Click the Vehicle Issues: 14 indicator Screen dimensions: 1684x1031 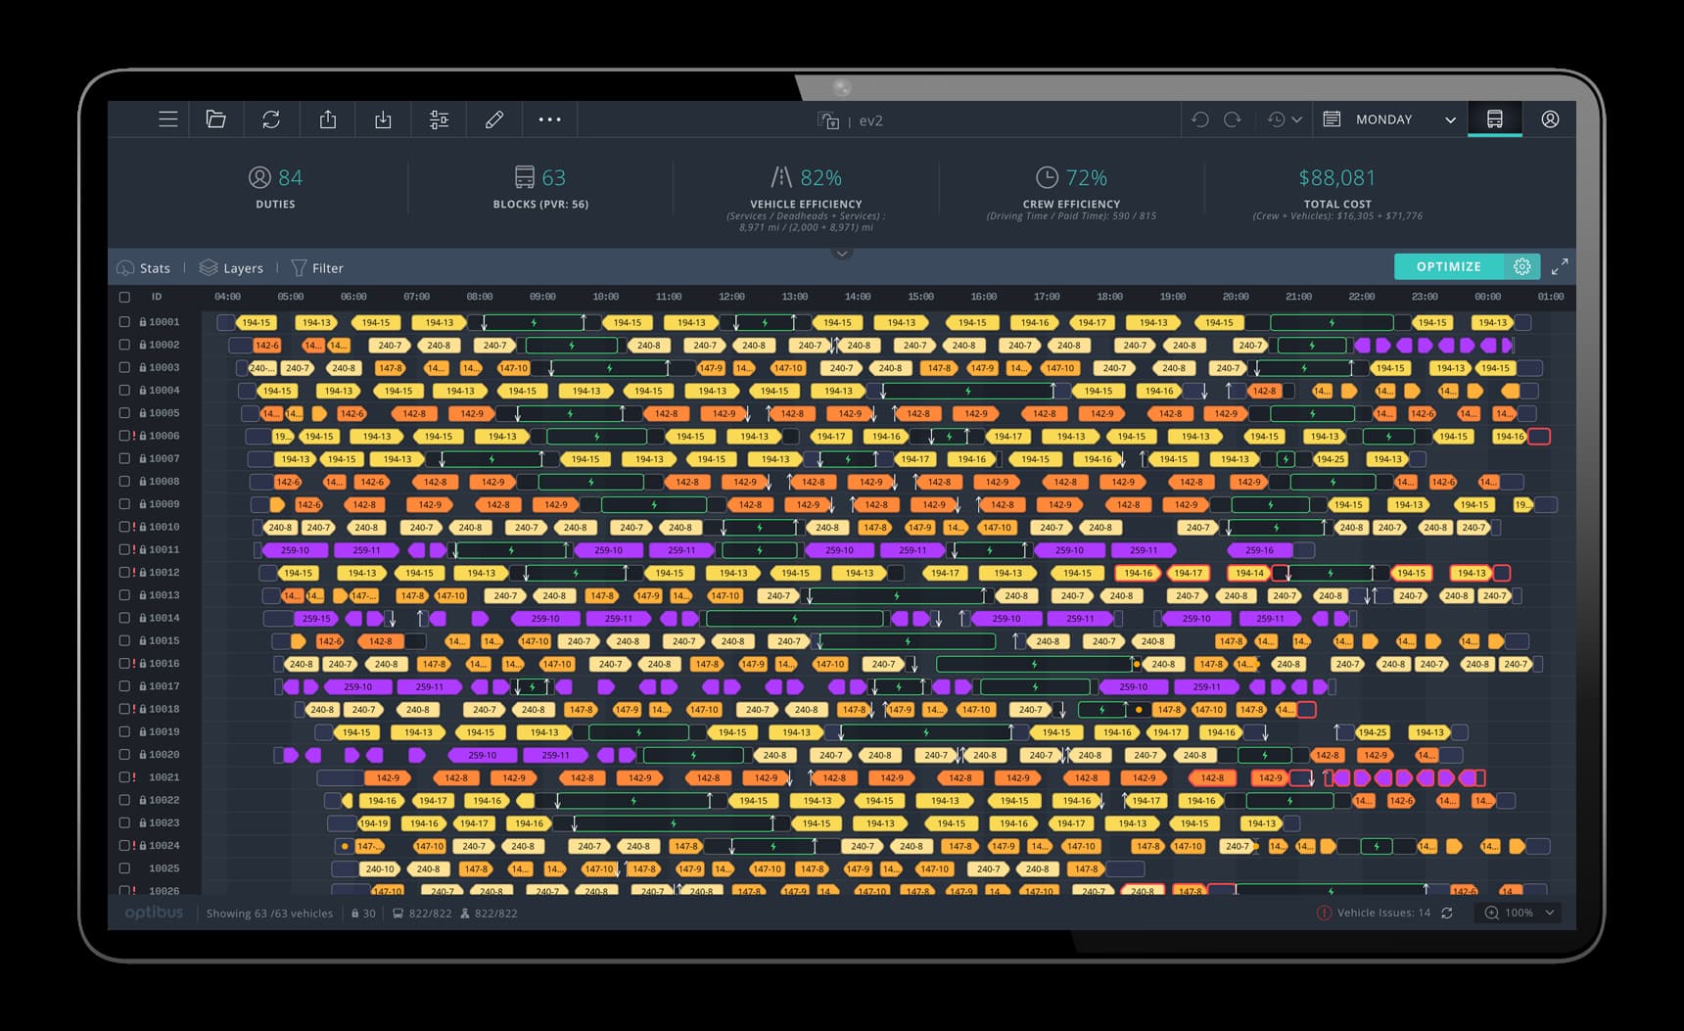click(1373, 913)
